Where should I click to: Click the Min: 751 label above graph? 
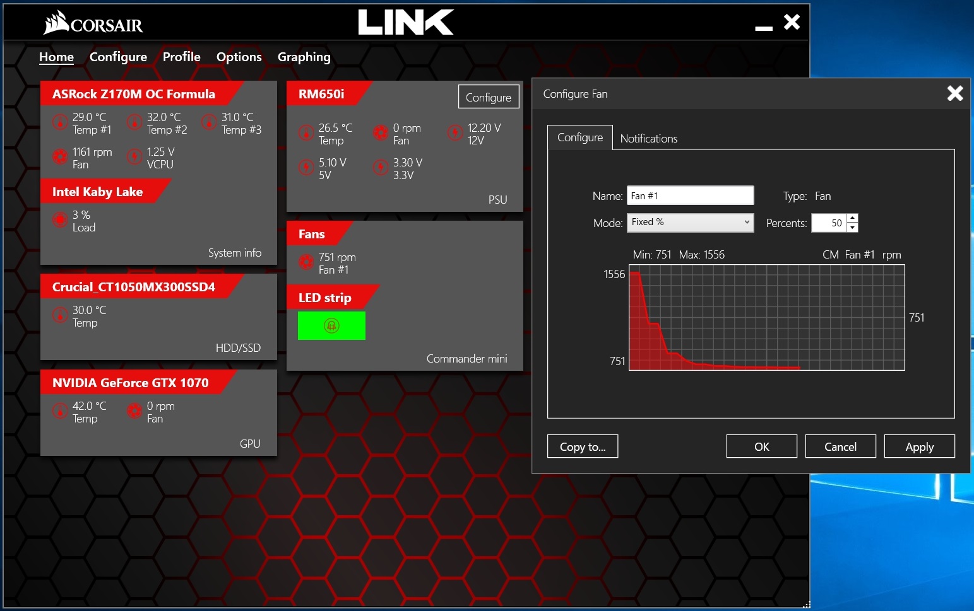pyautogui.click(x=651, y=255)
